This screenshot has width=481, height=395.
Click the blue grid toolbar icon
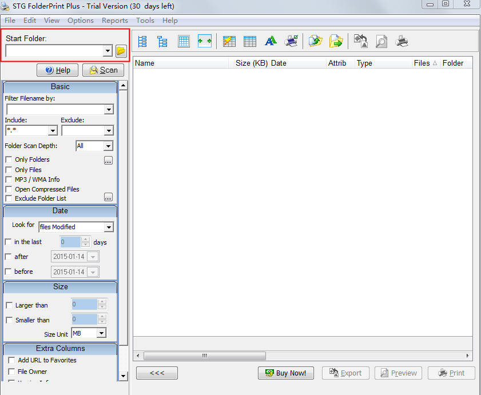pyautogui.click(x=184, y=41)
